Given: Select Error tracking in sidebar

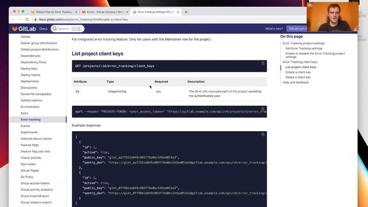Looking at the screenshot, I should [37, 120].
